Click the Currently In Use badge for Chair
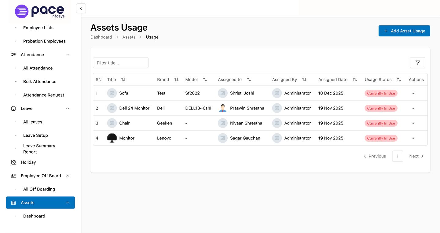Viewport: 440px width, 233px height. click(381, 123)
